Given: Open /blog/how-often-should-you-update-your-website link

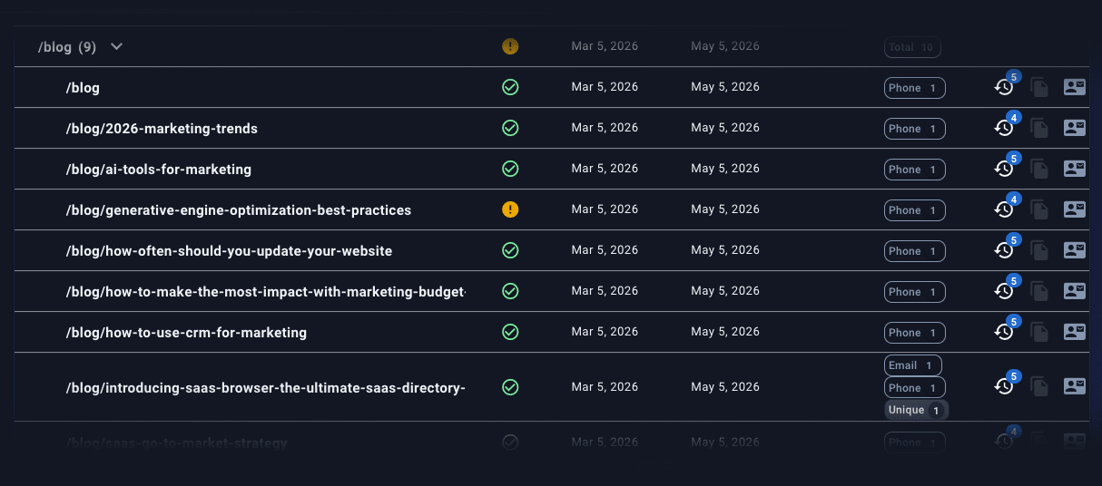Looking at the screenshot, I should coord(229,251).
